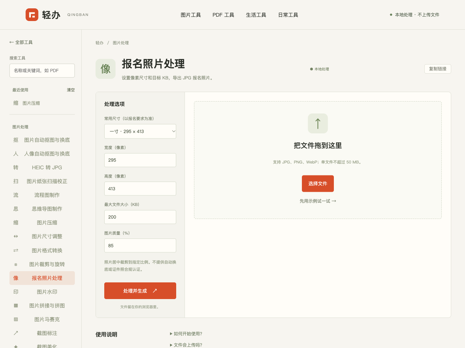Expand 文件会上传吗? question
This screenshot has width=465, height=348.
[186, 345]
